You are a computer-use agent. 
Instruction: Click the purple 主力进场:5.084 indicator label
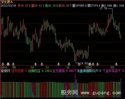point(63,71)
